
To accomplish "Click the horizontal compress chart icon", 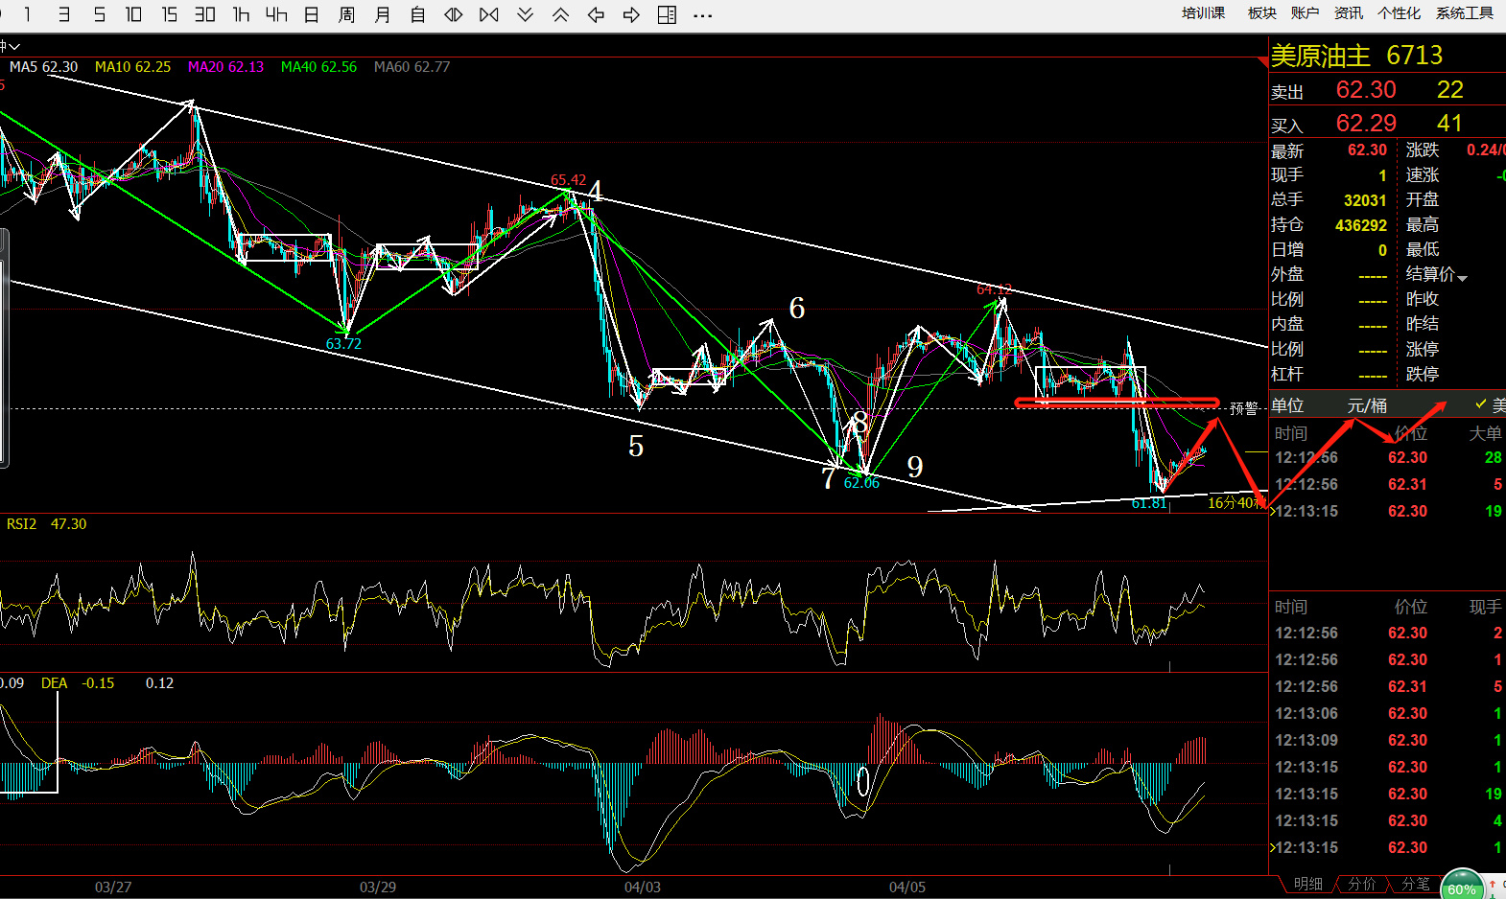I will click(489, 14).
